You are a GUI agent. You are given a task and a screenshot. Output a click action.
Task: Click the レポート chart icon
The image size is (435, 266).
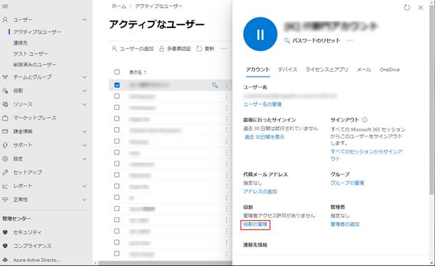(5, 186)
